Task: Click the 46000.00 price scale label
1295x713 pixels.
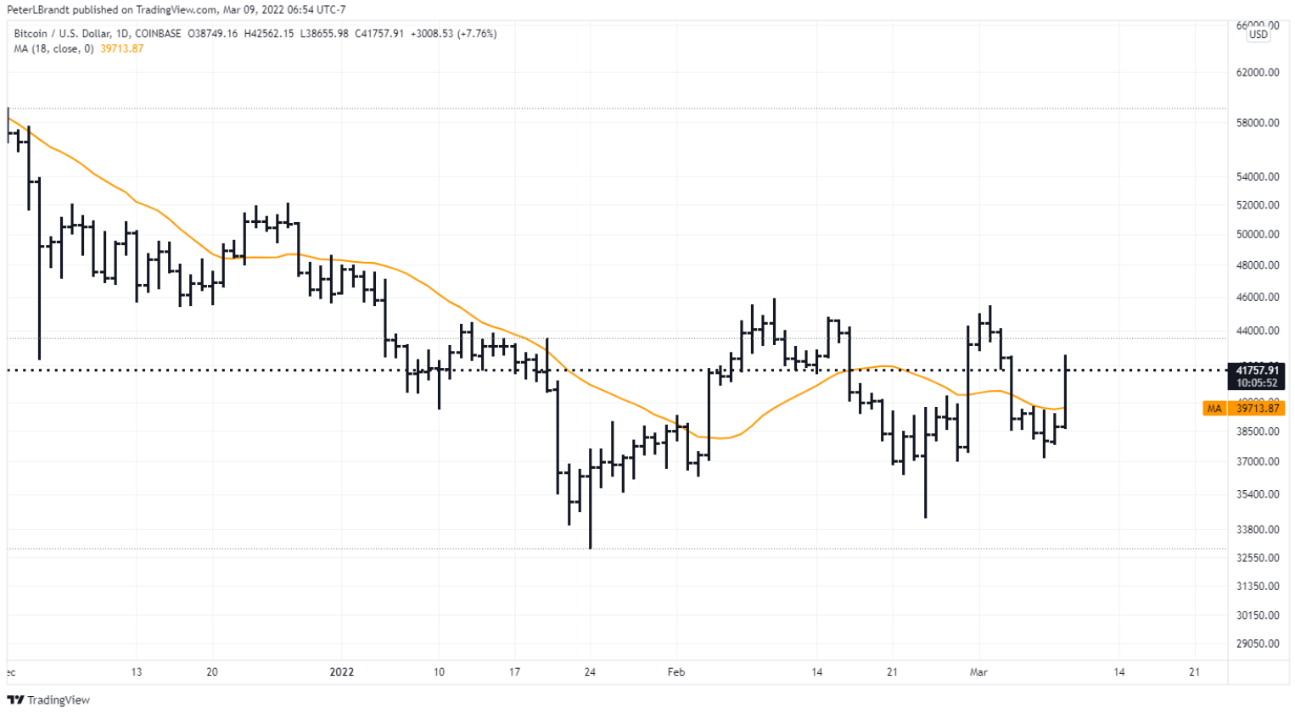Action: 1258,298
